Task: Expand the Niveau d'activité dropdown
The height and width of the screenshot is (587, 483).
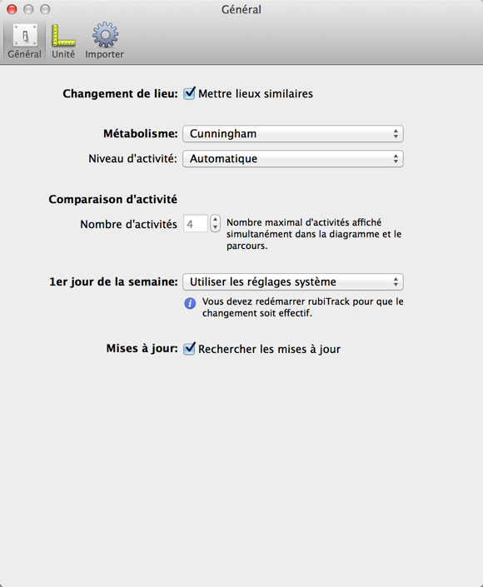Action: tap(293, 159)
